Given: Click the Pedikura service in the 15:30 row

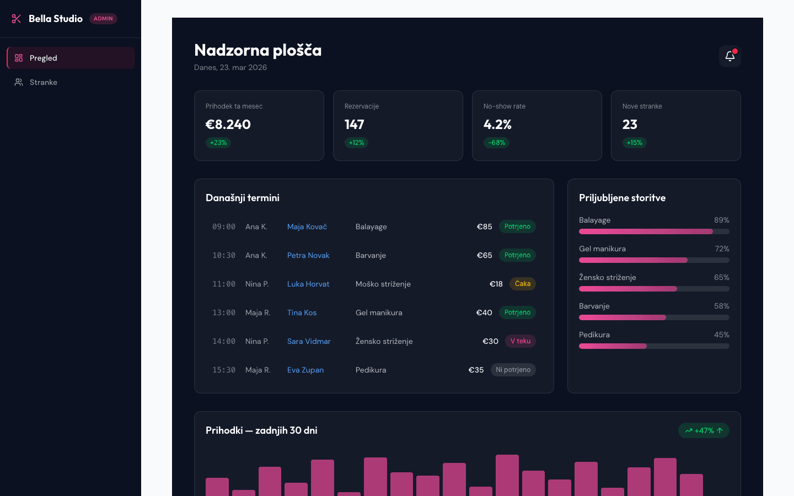Looking at the screenshot, I should point(371,370).
